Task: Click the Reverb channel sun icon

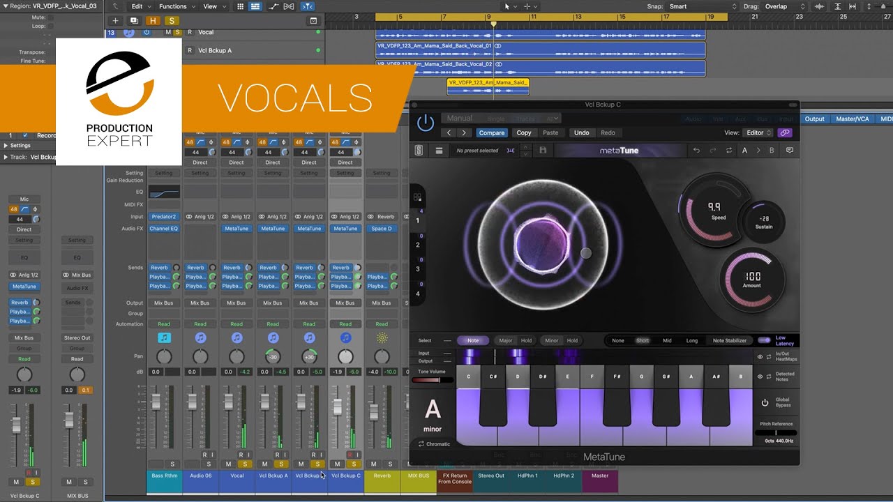Action: pyautogui.click(x=382, y=337)
